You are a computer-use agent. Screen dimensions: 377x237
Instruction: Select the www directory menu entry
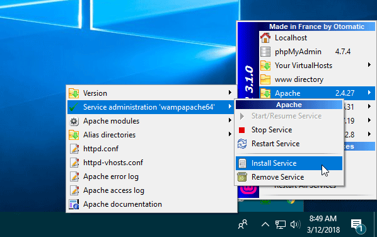(x=317, y=79)
